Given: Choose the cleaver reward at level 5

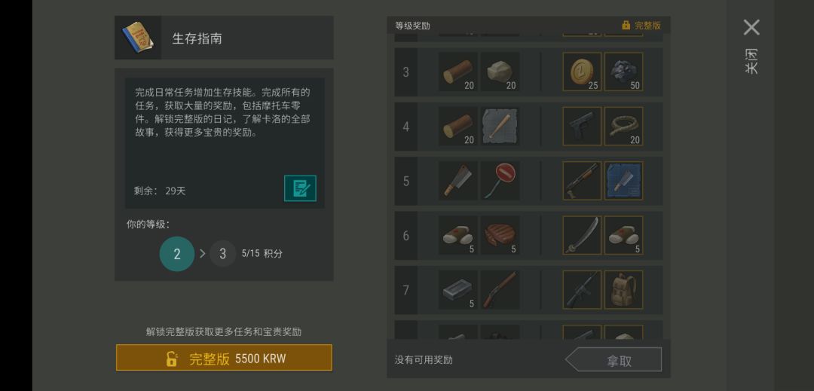Looking at the screenshot, I should (x=458, y=181).
